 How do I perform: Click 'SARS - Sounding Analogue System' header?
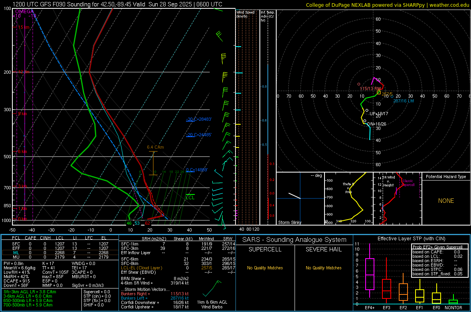[x=295, y=240]
